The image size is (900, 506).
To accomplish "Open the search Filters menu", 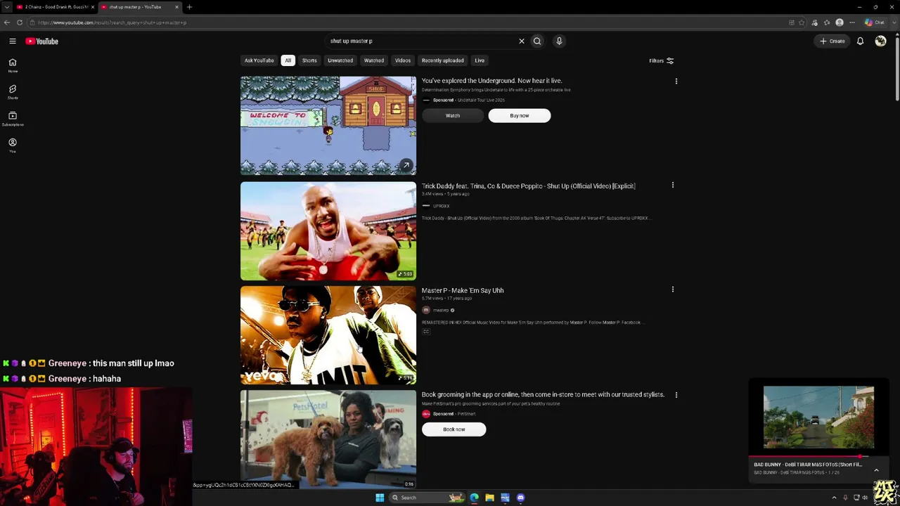I will 661,61.
